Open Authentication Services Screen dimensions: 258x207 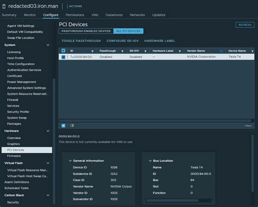tap(24, 70)
